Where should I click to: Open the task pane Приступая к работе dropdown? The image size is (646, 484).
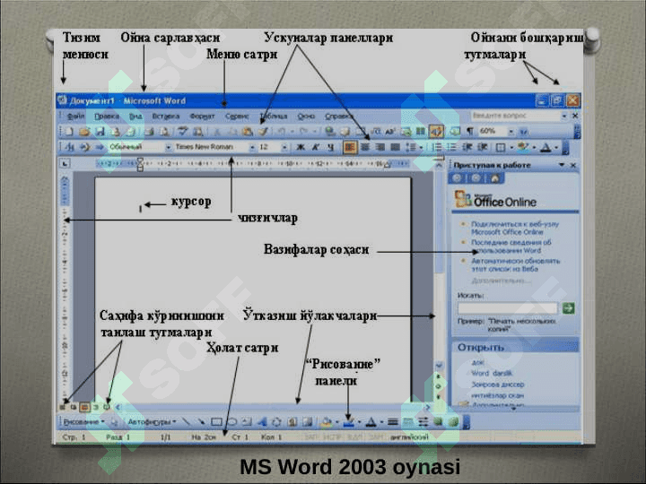click(561, 165)
